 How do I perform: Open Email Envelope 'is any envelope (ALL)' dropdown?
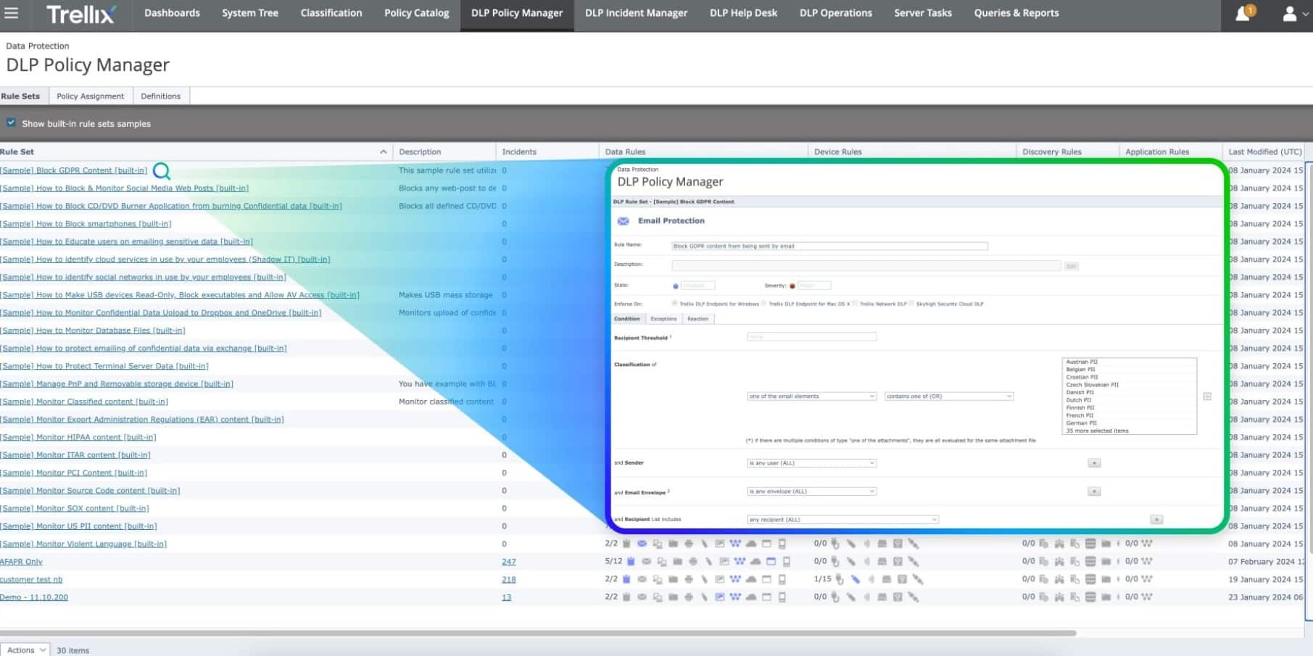pos(811,491)
